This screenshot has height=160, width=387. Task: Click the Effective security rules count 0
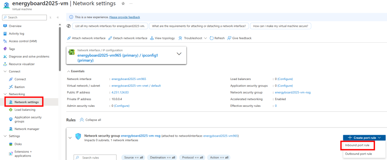tap(276, 106)
